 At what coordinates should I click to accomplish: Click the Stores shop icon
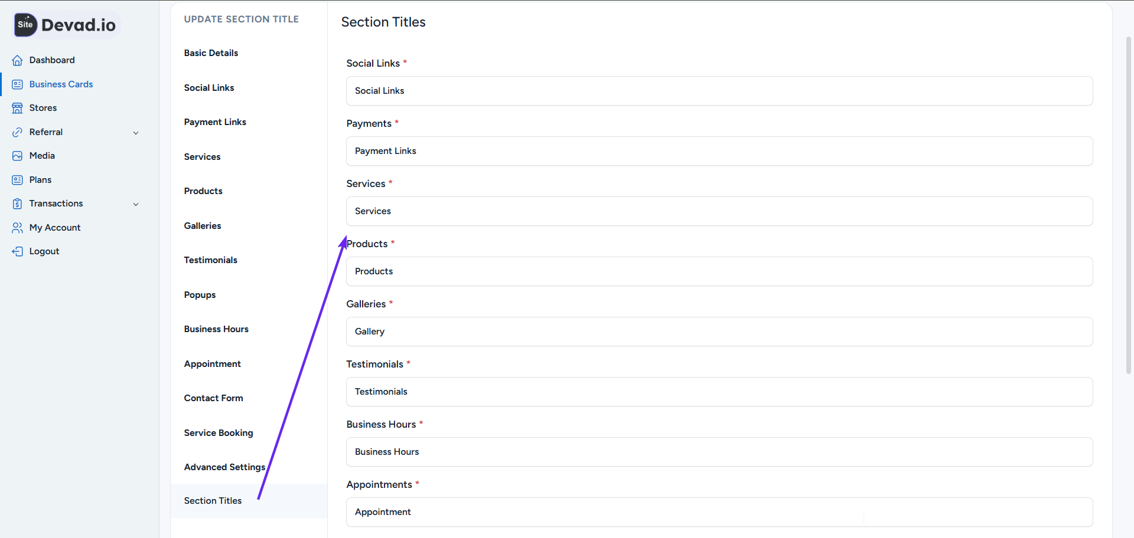click(17, 108)
